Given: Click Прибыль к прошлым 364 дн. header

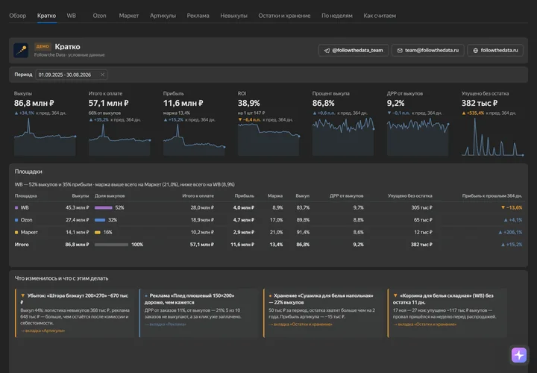Looking at the screenshot, I should [492, 196].
